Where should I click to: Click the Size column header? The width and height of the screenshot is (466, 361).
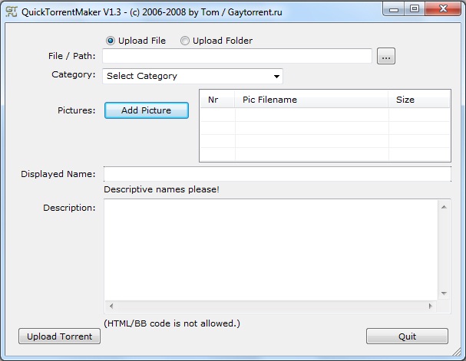click(418, 100)
